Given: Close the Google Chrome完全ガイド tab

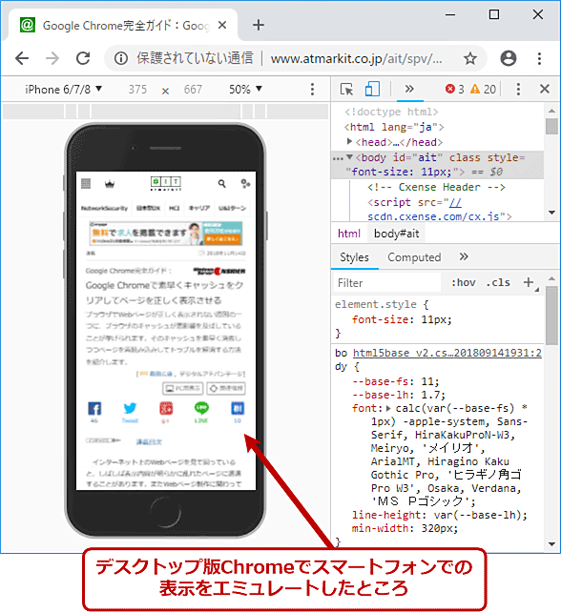Looking at the screenshot, I should [222, 26].
